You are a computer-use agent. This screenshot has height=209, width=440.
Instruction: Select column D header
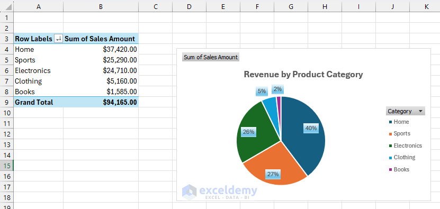(x=190, y=7)
